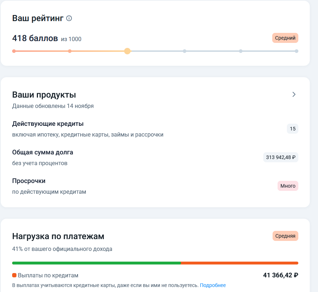Click the first dot of the rating scale
The image size is (318, 292).
pos(14,51)
